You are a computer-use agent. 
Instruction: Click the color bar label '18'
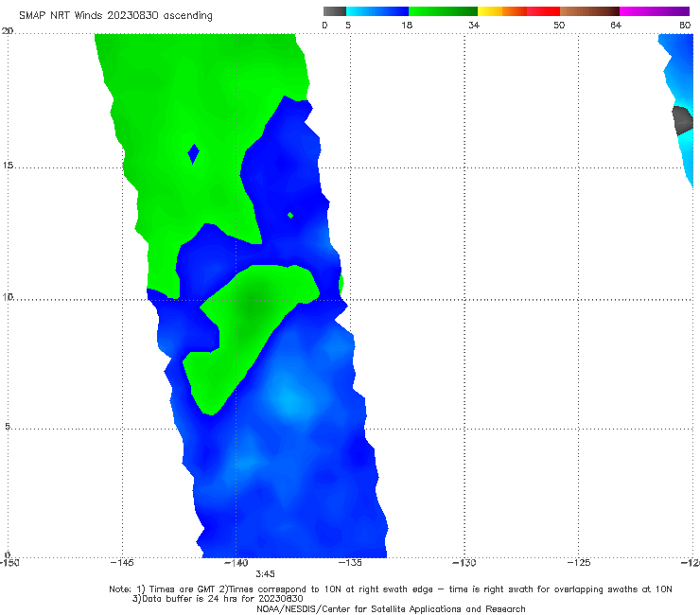[x=407, y=25]
